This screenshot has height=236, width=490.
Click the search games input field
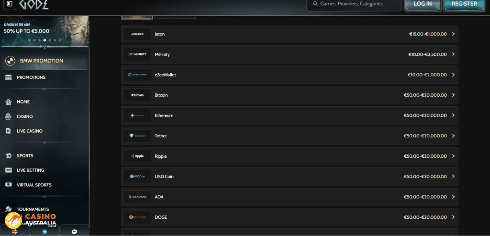click(355, 4)
